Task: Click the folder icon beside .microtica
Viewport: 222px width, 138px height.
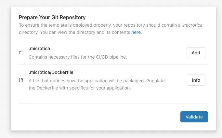Action: [21, 53]
